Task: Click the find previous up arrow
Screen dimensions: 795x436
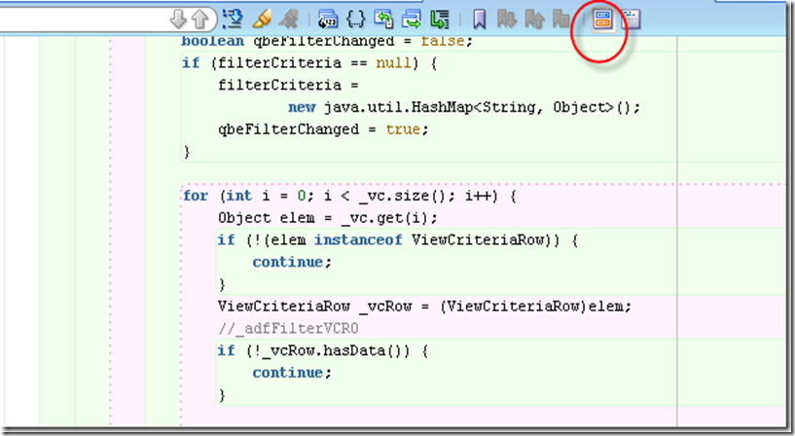Action: (200, 19)
